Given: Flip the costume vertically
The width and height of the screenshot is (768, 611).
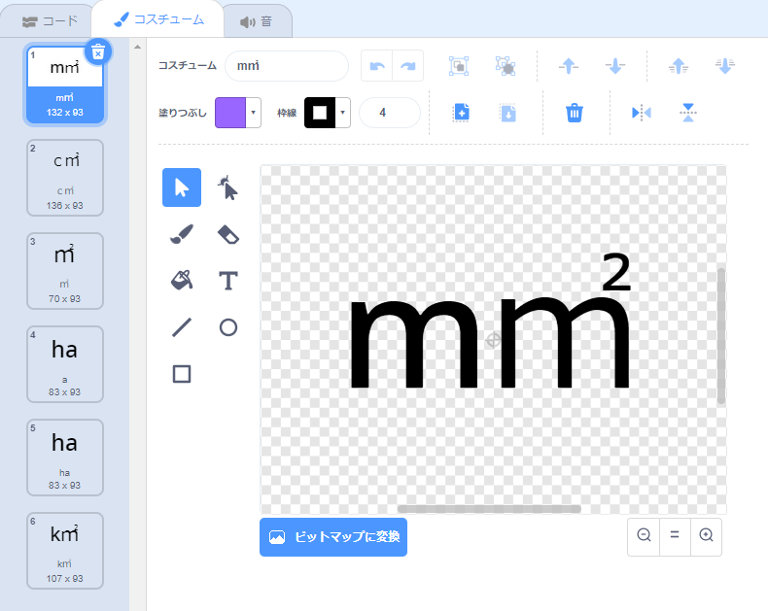Looking at the screenshot, I should coord(688,113).
